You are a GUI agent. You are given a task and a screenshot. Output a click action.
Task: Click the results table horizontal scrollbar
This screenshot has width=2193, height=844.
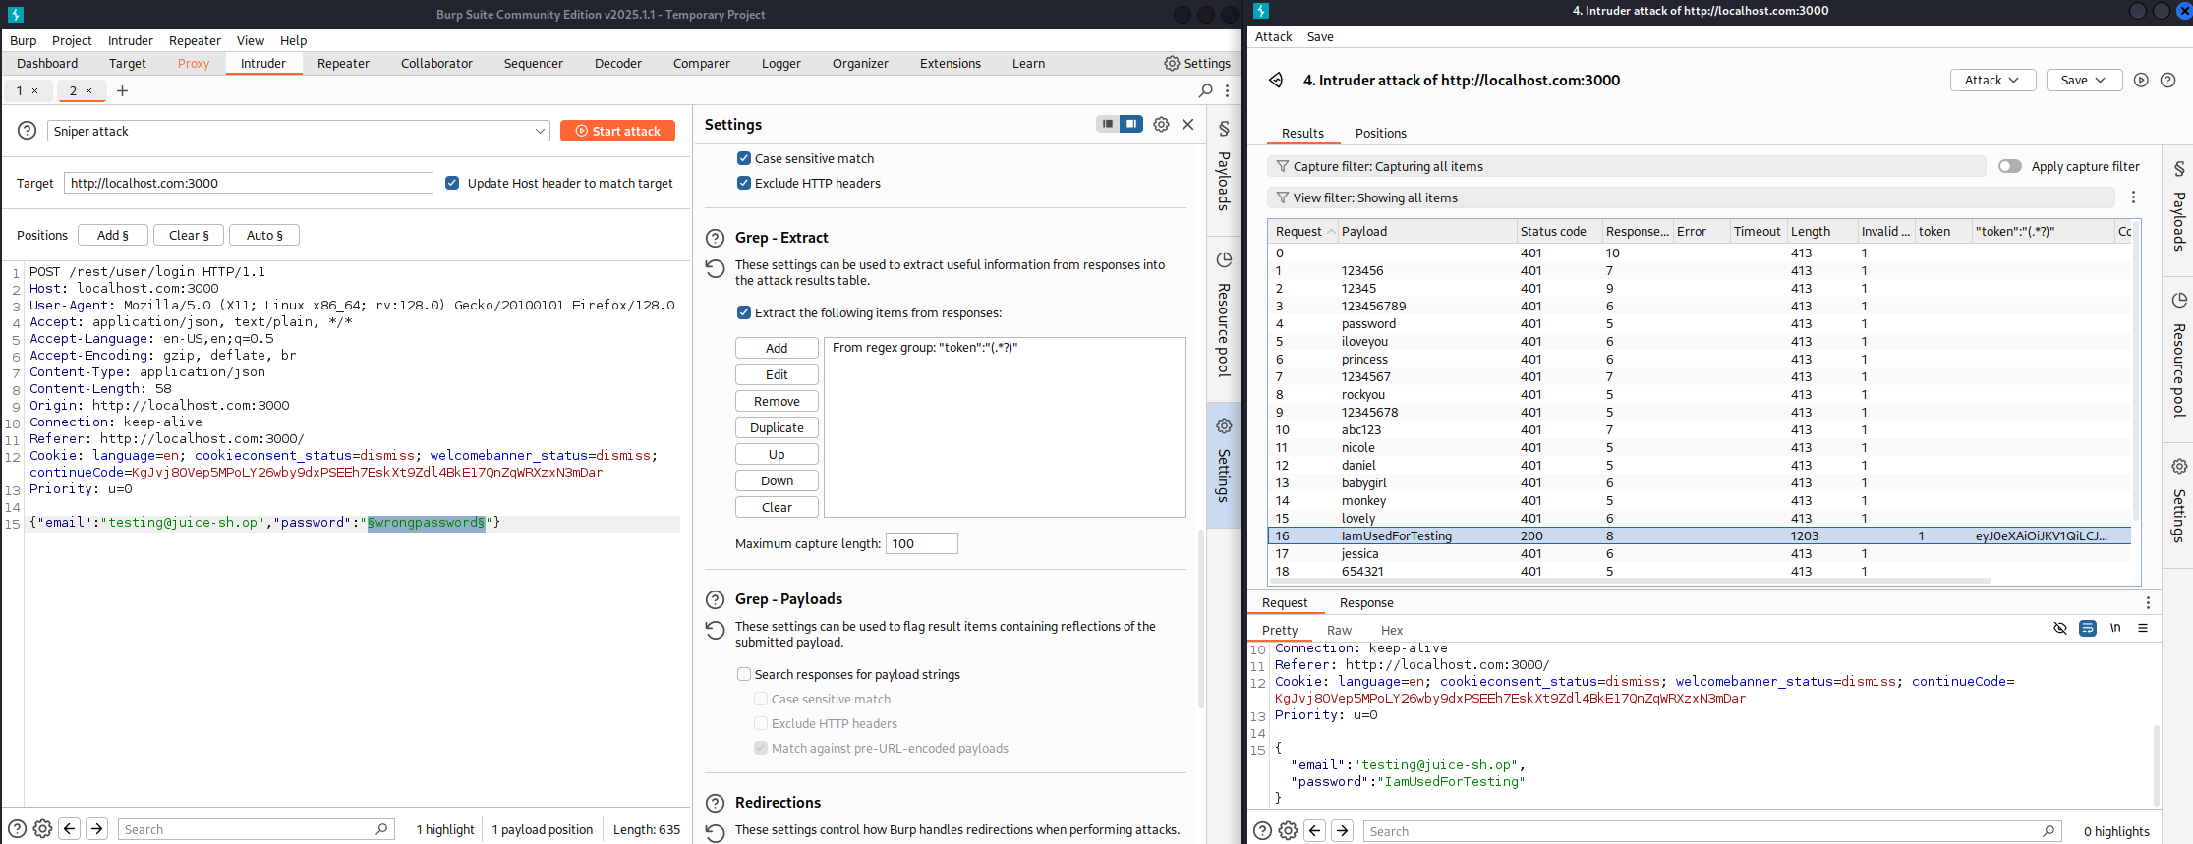click(x=1632, y=581)
